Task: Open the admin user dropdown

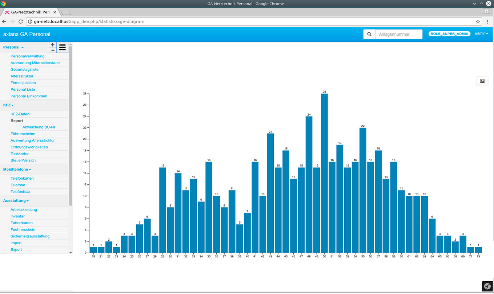Action: click(x=481, y=33)
